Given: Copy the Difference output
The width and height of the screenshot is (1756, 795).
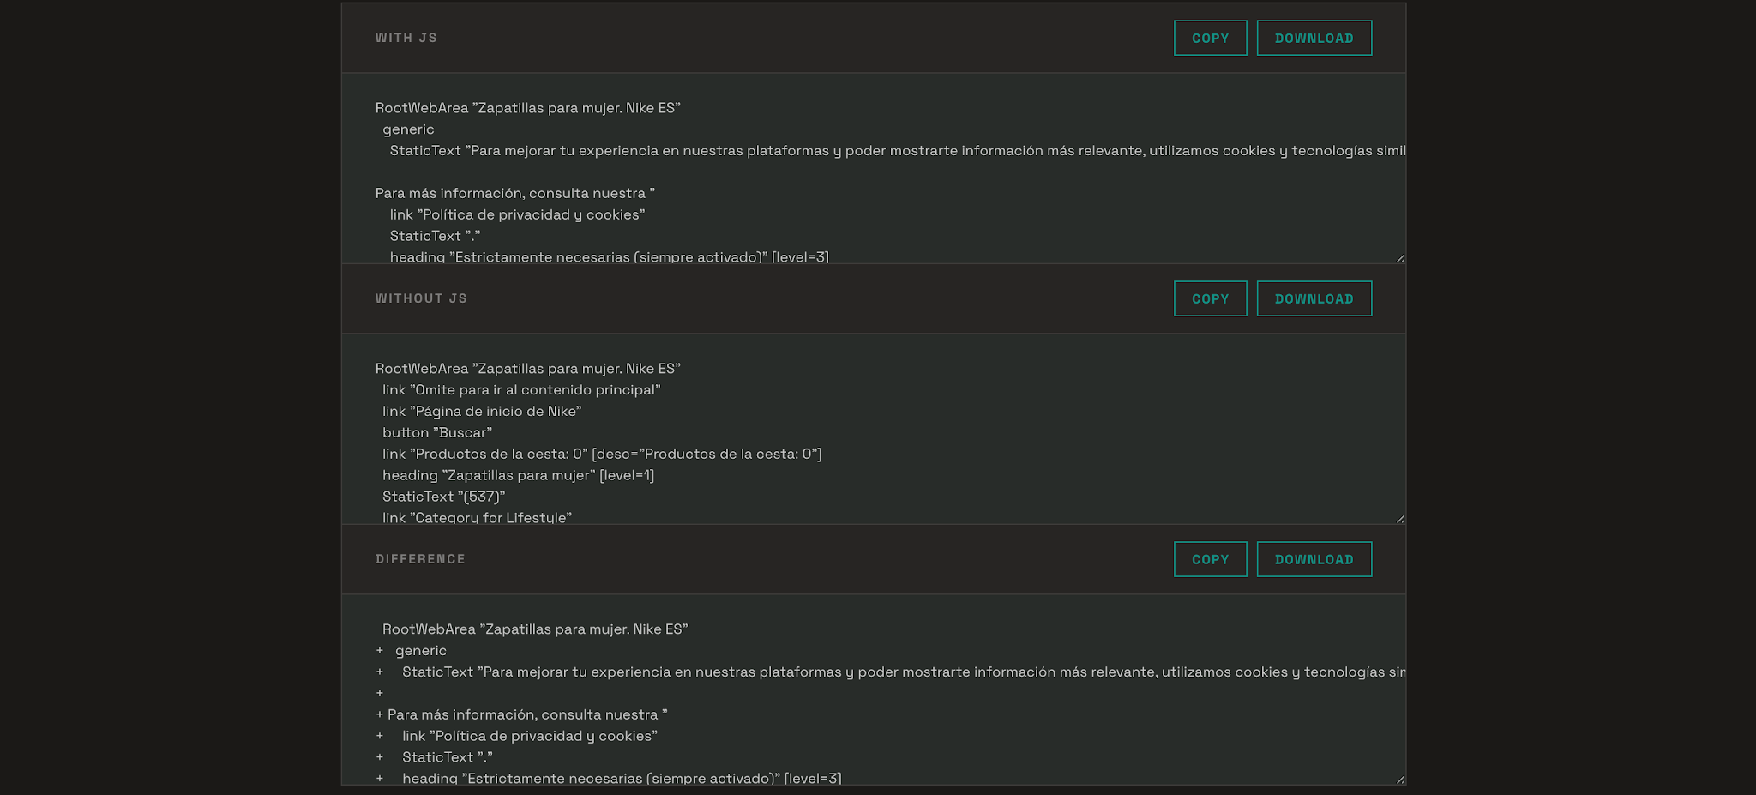Looking at the screenshot, I should (x=1210, y=559).
